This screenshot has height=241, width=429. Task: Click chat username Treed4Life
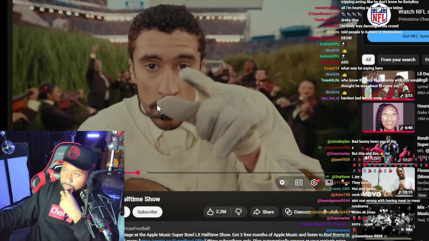330,80
